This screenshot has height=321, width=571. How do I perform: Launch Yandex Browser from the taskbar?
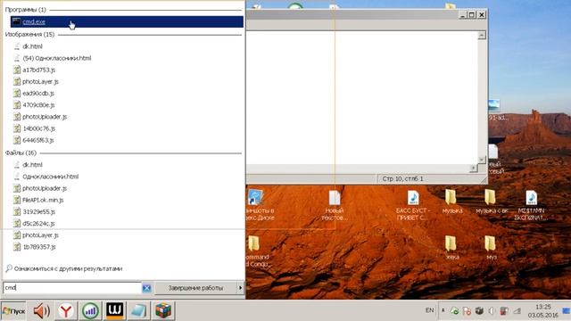(x=66, y=311)
